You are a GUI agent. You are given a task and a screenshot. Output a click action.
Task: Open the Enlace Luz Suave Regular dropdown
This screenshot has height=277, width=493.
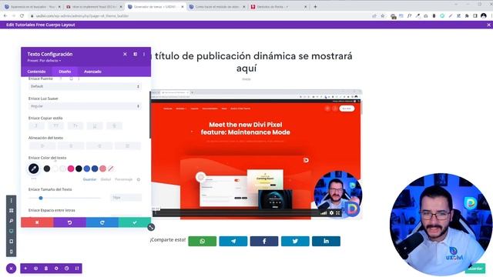[x=85, y=106]
